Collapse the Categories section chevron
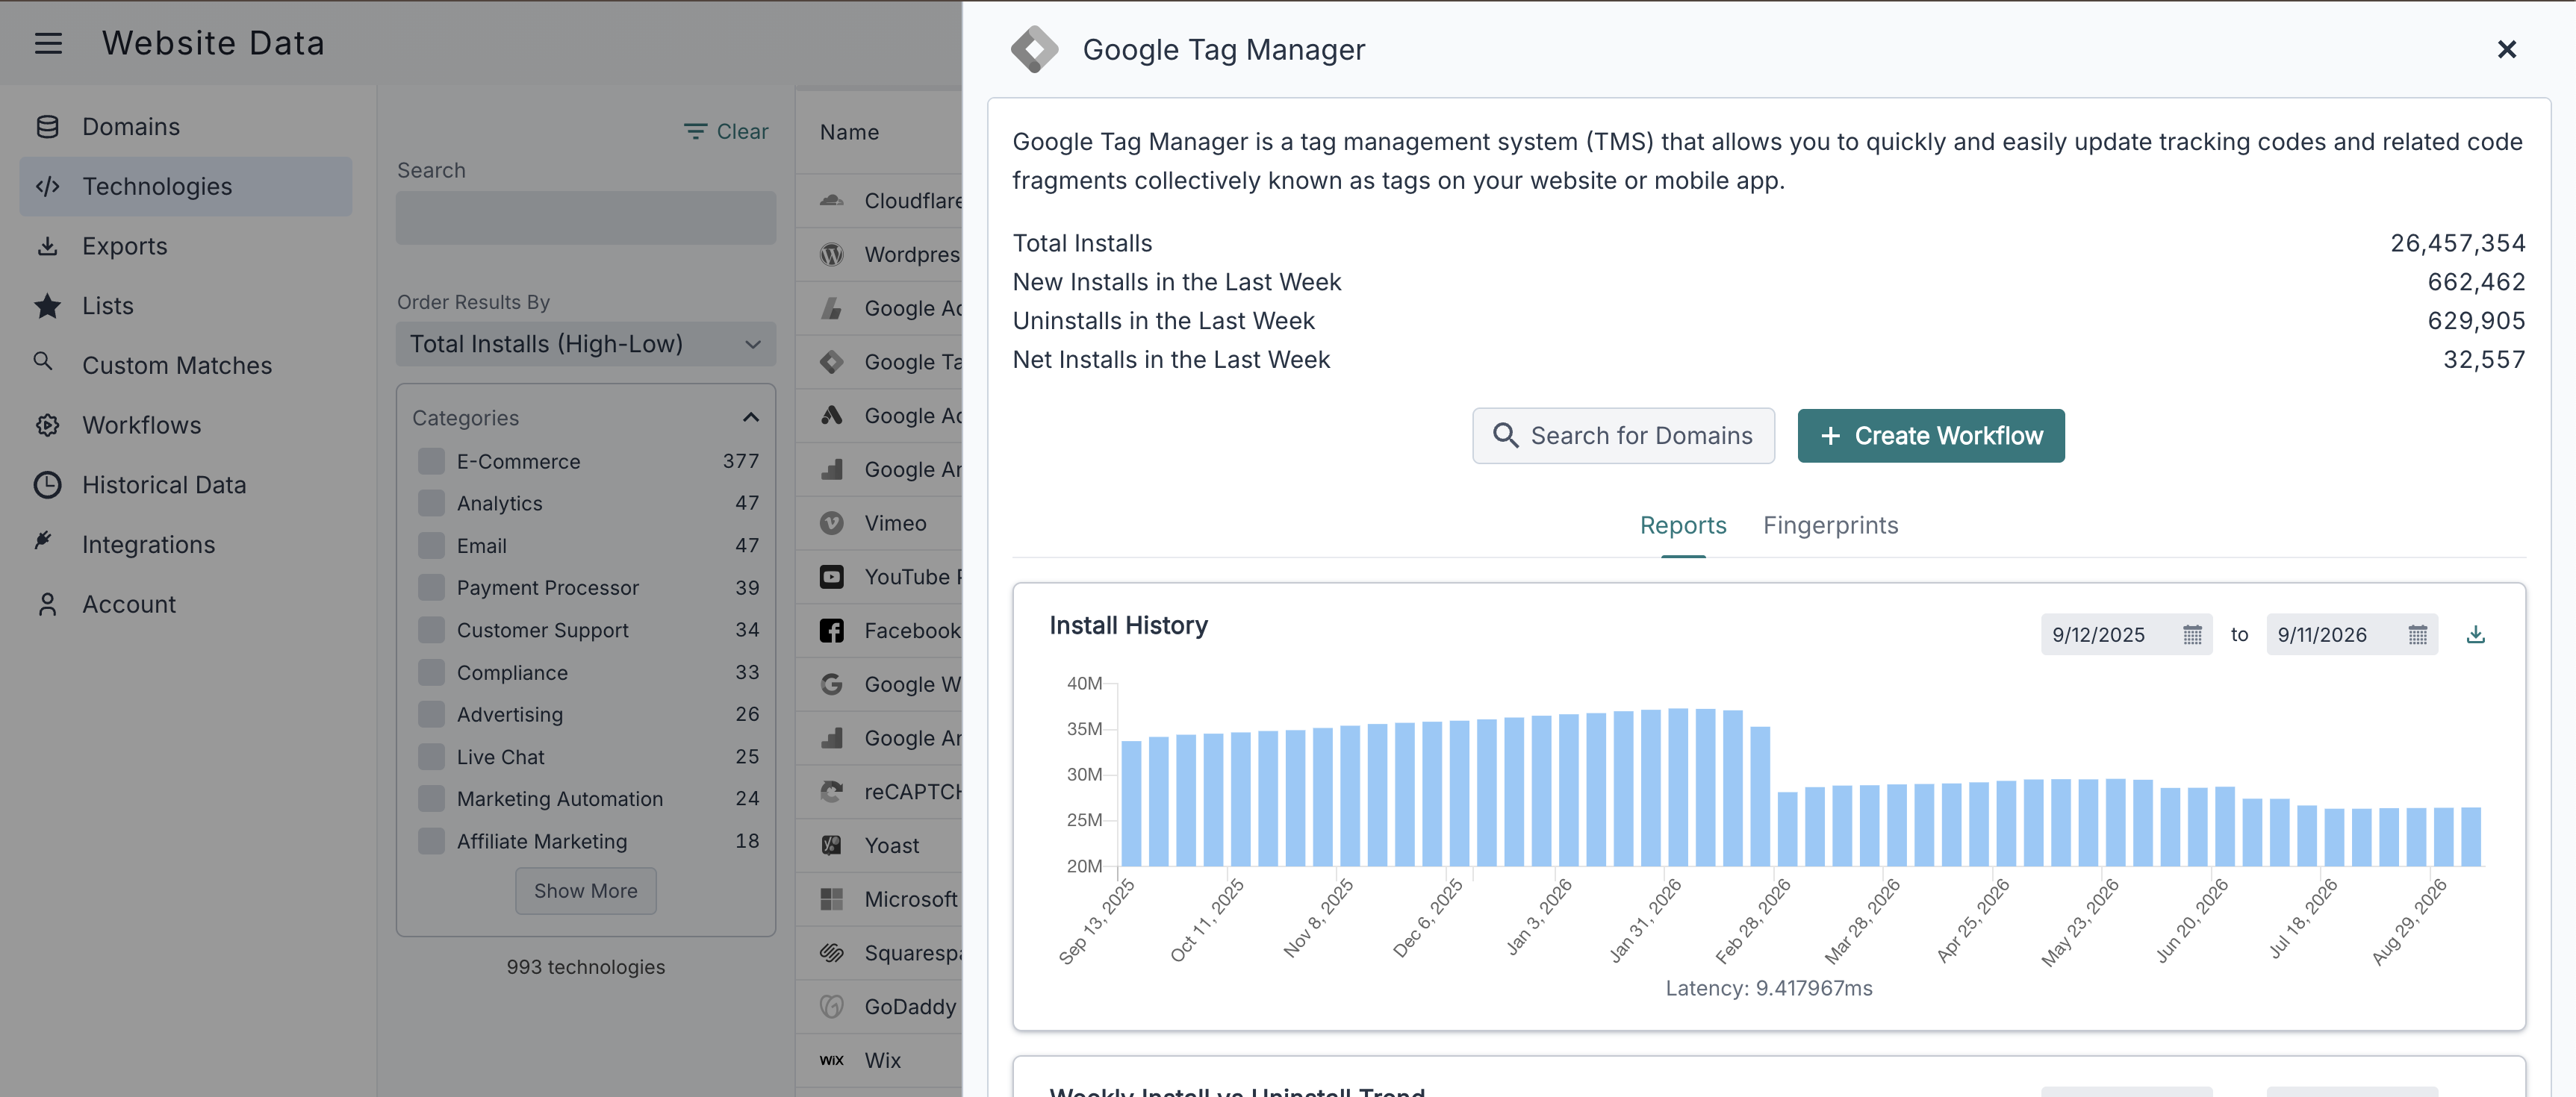Viewport: 2576px width, 1097px height. click(x=751, y=418)
